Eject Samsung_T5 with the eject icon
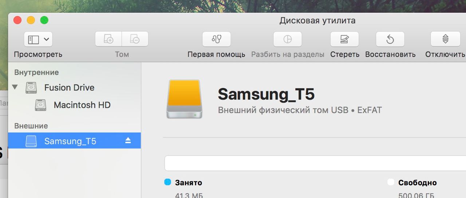 pos(128,141)
